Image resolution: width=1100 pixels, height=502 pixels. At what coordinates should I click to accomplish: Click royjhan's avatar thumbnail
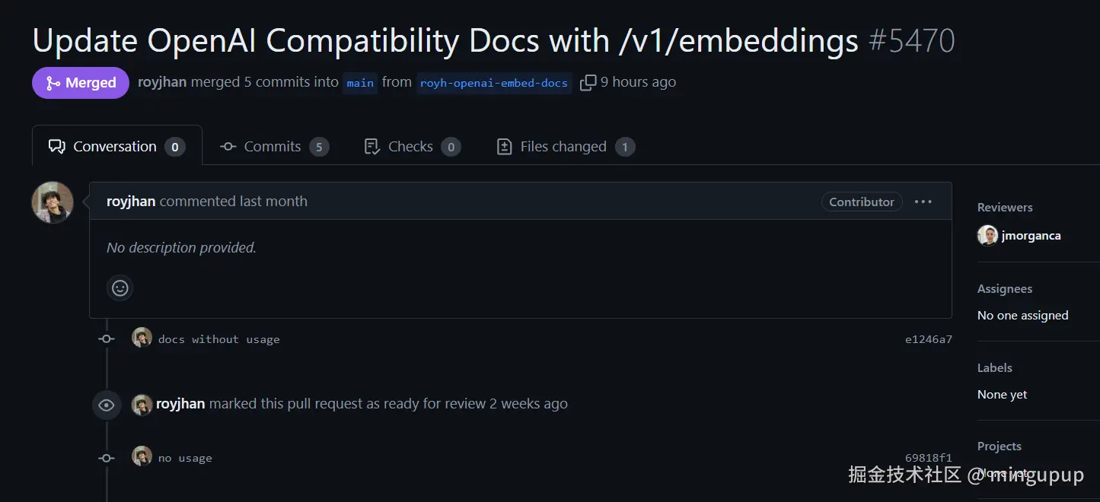tap(52, 202)
